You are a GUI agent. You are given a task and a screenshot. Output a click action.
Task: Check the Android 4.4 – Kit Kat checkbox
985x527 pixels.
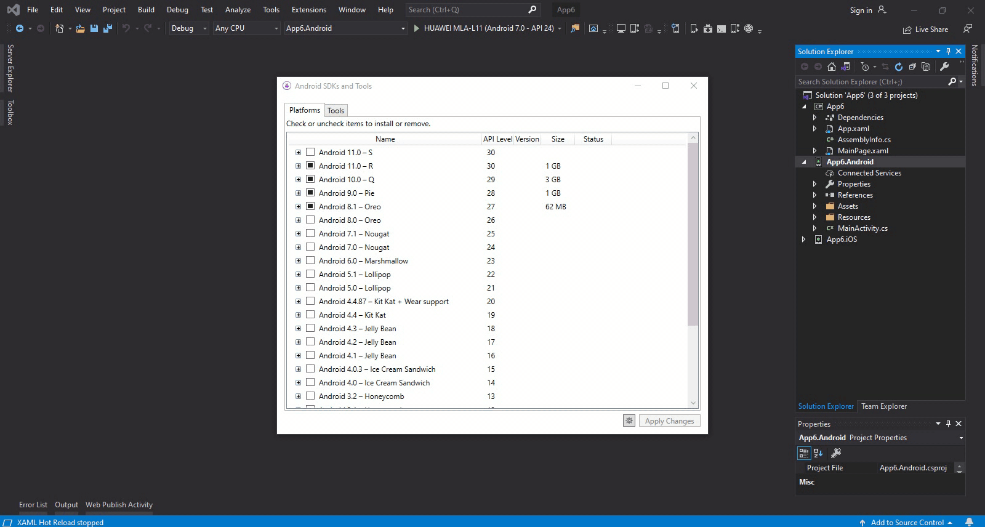[x=310, y=315]
